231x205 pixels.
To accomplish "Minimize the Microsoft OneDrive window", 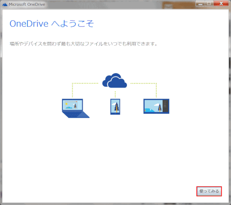I will [200, 3].
